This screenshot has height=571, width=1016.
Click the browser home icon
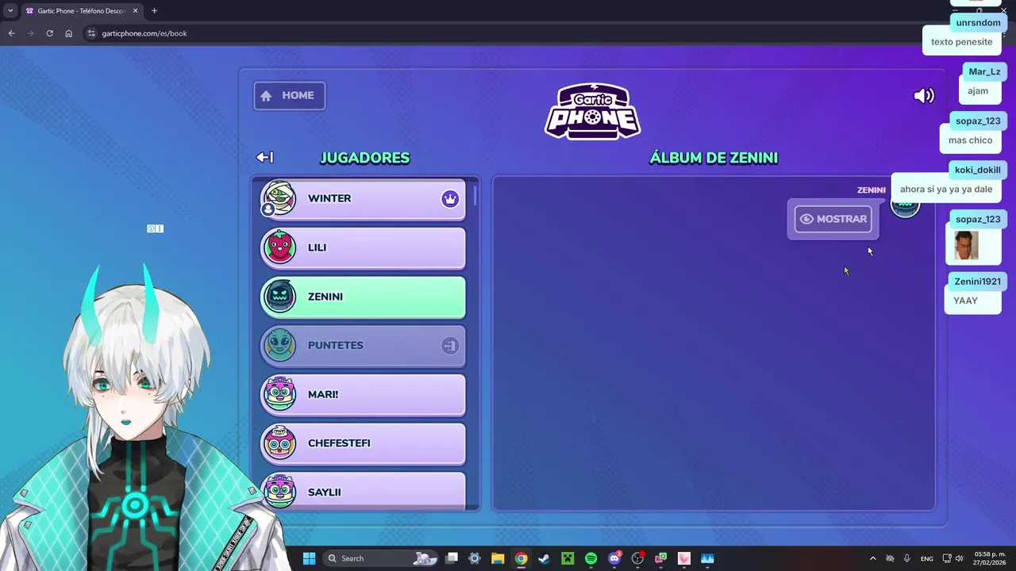coord(68,33)
